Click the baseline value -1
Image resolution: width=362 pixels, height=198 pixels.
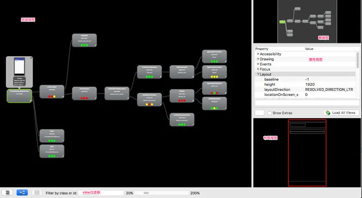click(307, 79)
